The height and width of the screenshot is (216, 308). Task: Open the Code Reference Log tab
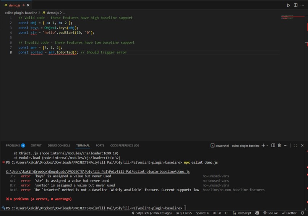125,145
